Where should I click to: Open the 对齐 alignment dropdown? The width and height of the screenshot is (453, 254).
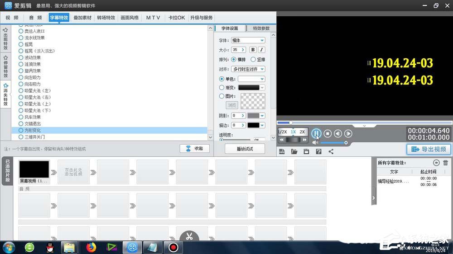point(248,69)
